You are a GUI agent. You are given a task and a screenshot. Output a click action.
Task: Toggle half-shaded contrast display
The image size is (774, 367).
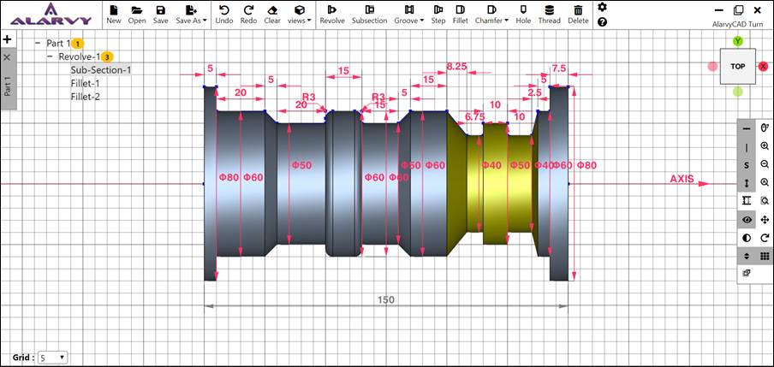747,238
